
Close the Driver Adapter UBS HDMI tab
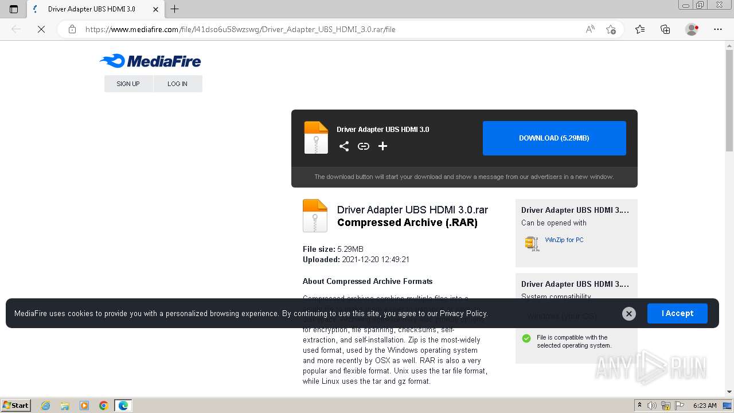click(155, 9)
